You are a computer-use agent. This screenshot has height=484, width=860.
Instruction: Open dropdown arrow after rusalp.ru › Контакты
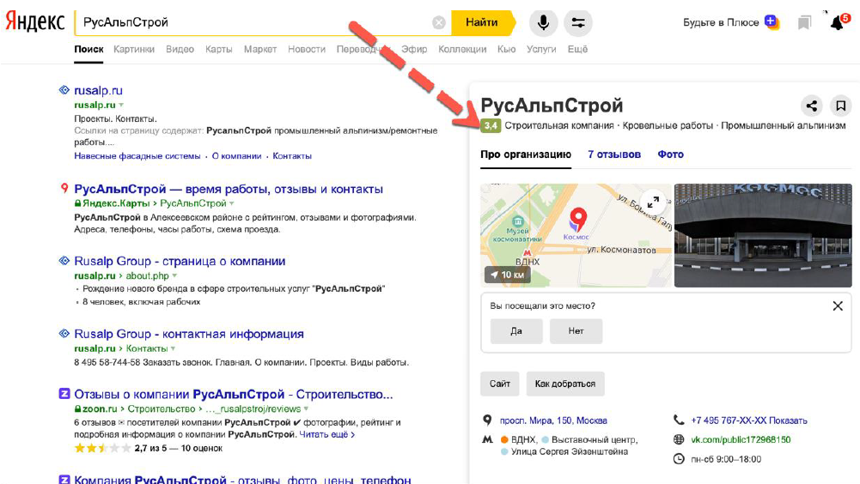click(173, 348)
